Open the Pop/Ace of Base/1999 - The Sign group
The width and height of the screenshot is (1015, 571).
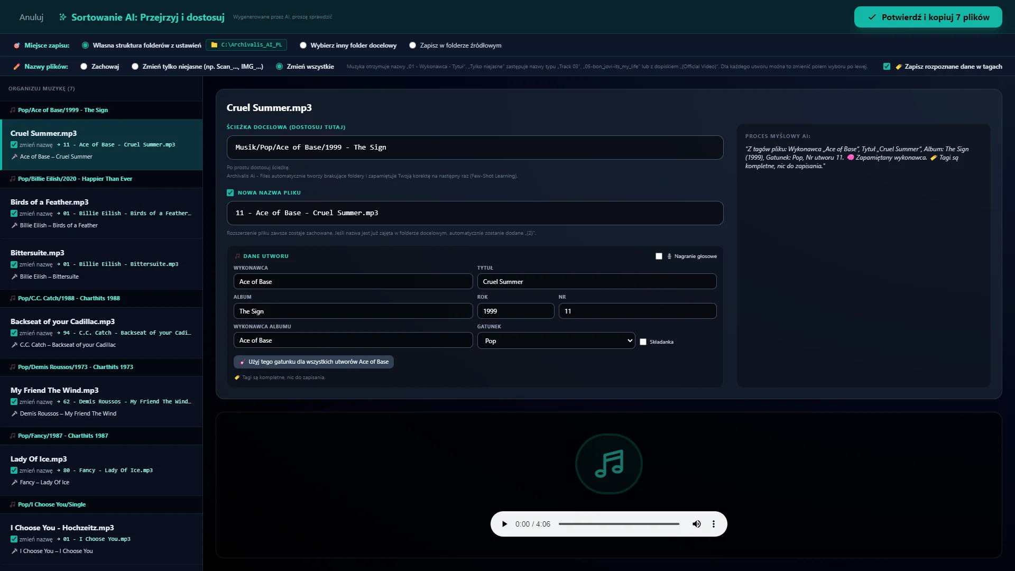(x=101, y=110)
